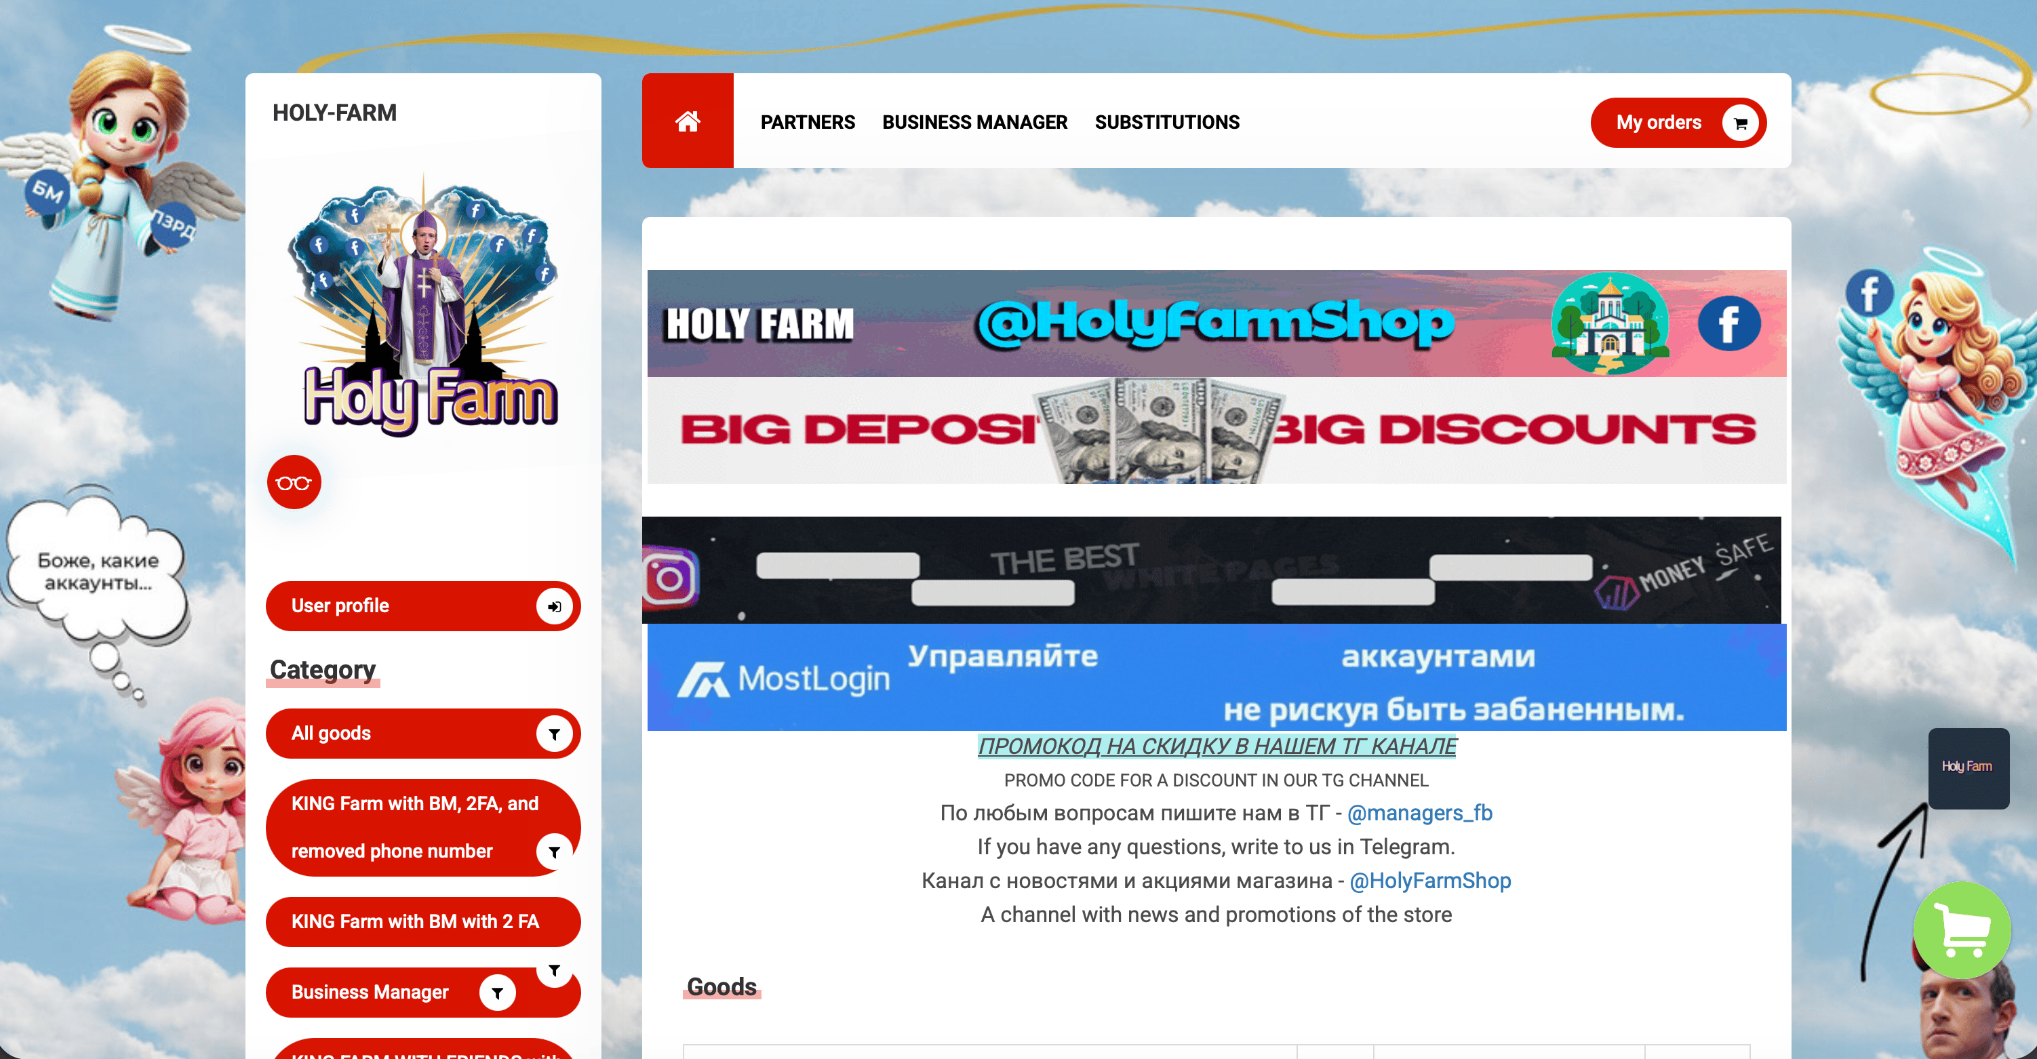The width and height of the screenshot is (2037, 1059).
Task: Open the Russian promo code Telegram link
Action: coord(1217,746)
